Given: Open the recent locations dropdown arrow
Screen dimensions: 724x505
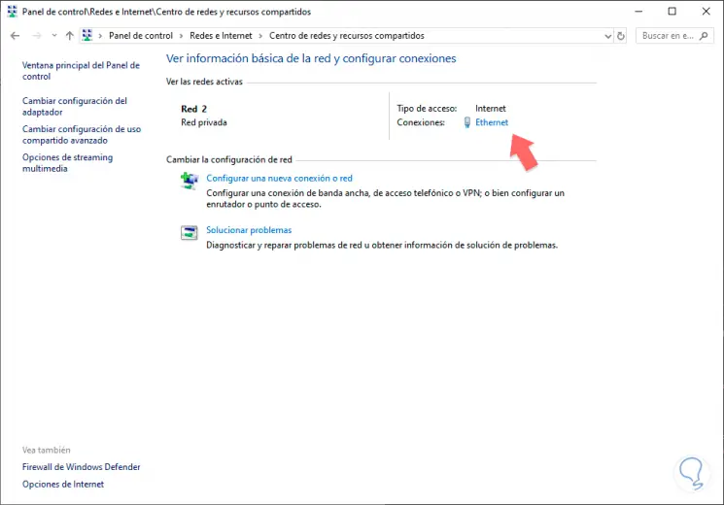Looking at the screenshot, I should pos(54,36).
